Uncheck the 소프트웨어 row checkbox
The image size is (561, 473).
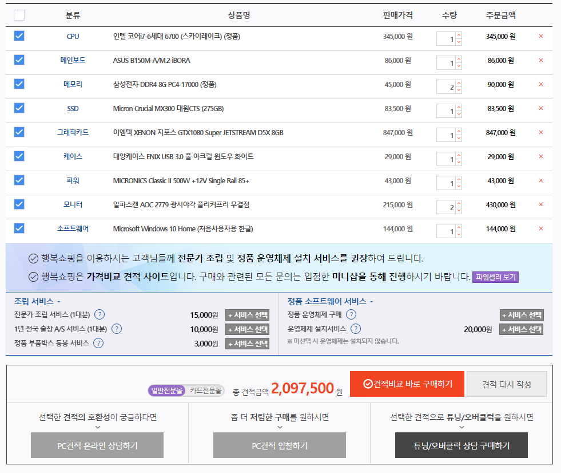[x=19, y=228]
